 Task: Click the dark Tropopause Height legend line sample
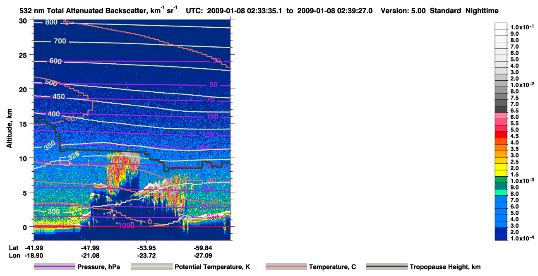click(x=387, y=267)
